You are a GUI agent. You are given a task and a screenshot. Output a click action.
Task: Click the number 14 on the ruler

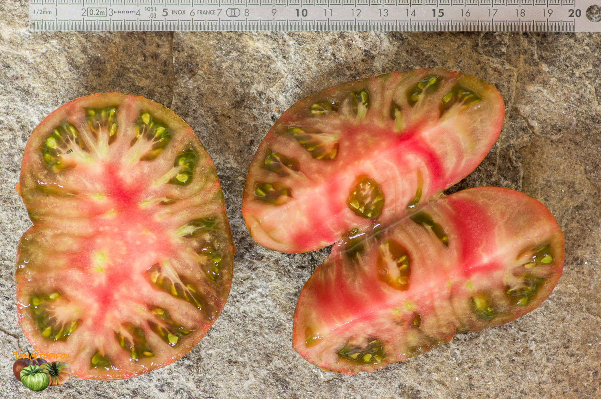tap(410, 13)
